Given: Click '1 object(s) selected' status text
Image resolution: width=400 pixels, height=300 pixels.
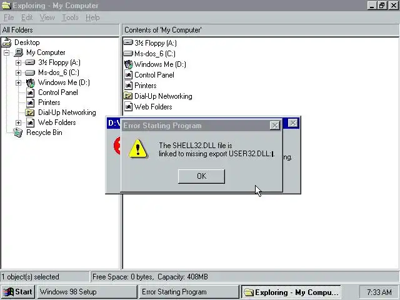Looking at the screenshot, I should click(x=31, y=277).
